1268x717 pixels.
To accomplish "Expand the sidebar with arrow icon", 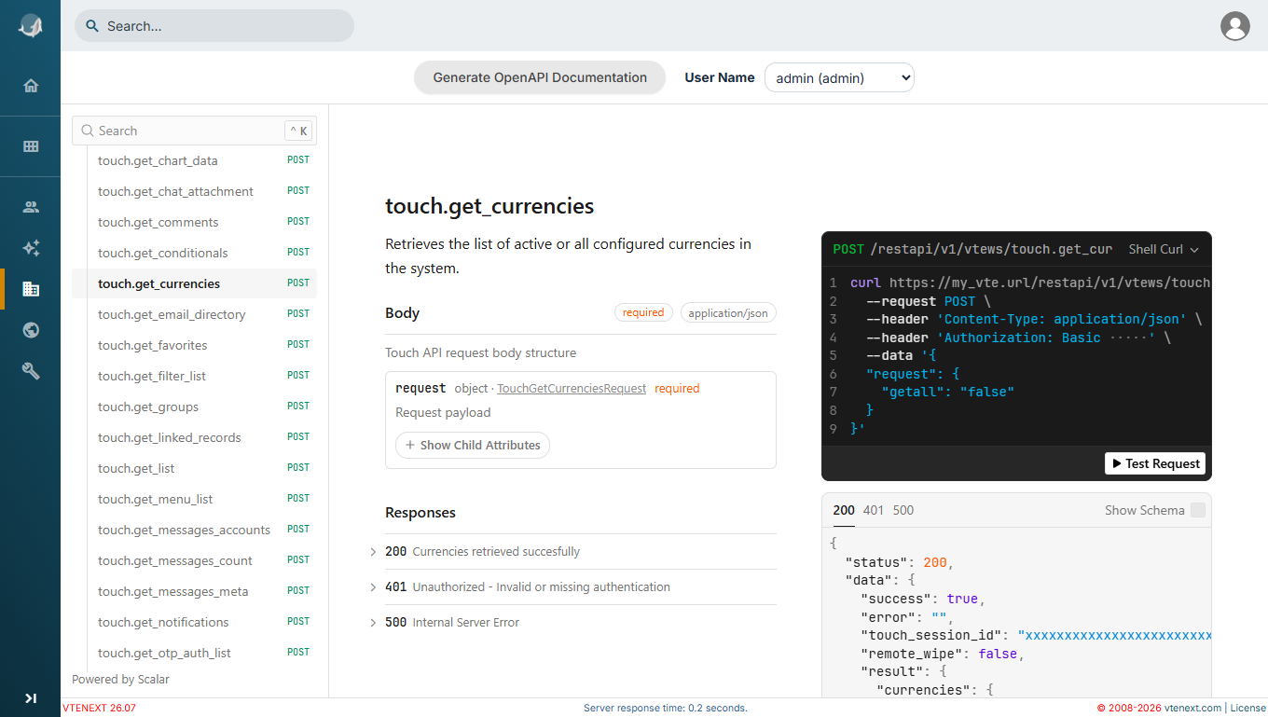I will 31,697.
